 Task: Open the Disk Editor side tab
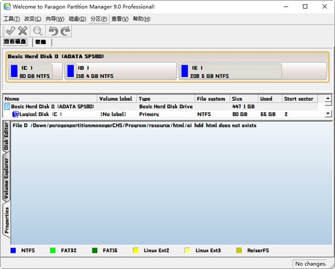6,136
